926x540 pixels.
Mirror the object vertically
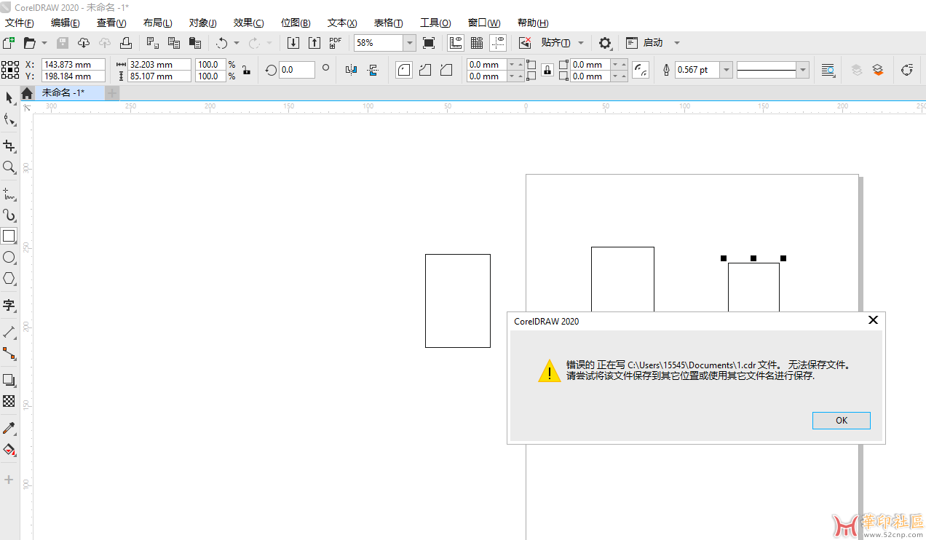pyautogui.click(x=373, y=70)
